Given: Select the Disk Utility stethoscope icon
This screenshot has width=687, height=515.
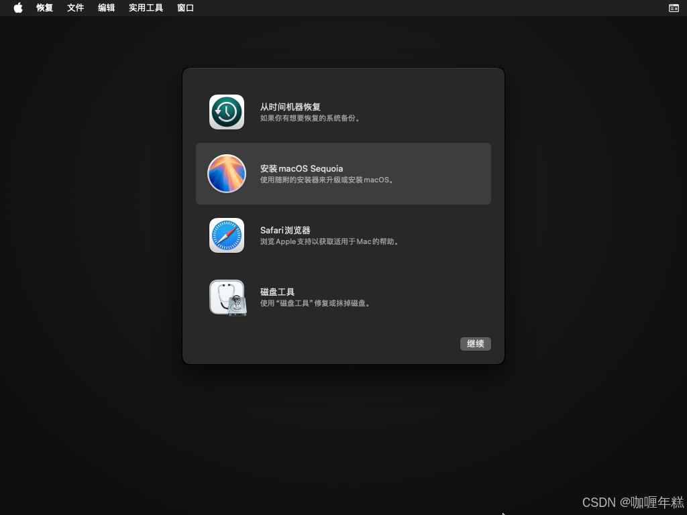Looking at the screenshot, I should click(x=227, y=297).
